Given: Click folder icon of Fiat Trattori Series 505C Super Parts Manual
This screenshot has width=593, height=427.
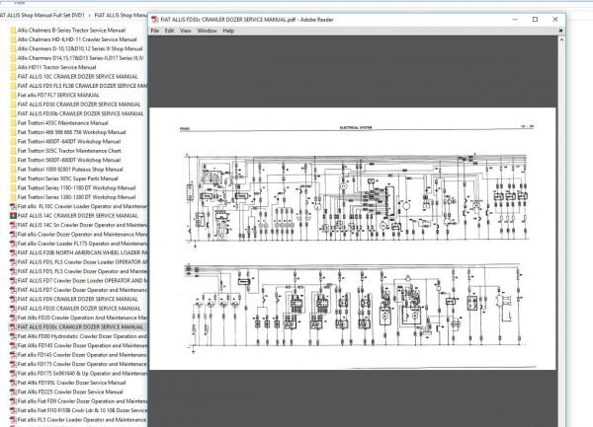Looking at the screenshot, I should coord(13,178).
